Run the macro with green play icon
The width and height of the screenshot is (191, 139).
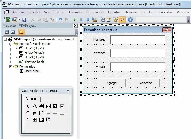pos(75,20)
